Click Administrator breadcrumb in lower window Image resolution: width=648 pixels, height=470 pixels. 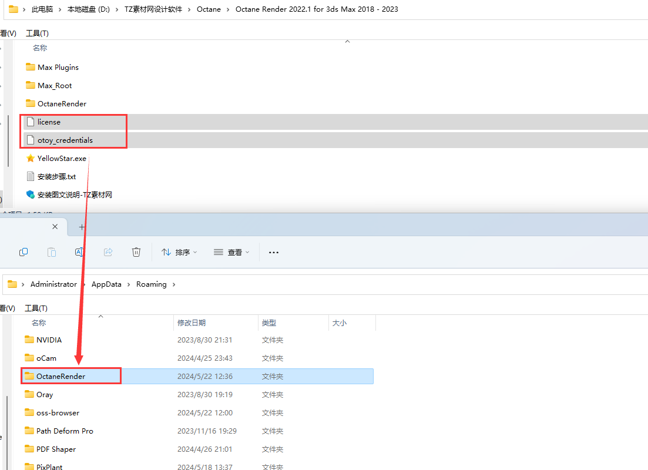[53, 284]
